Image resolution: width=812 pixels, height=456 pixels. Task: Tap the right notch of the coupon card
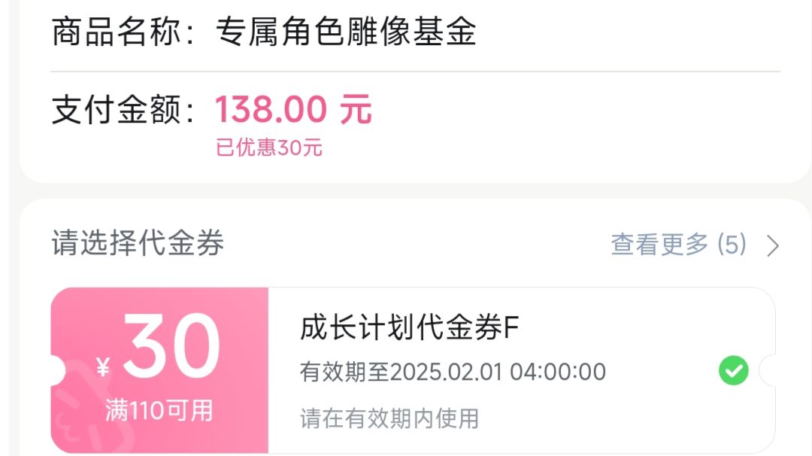769,370
